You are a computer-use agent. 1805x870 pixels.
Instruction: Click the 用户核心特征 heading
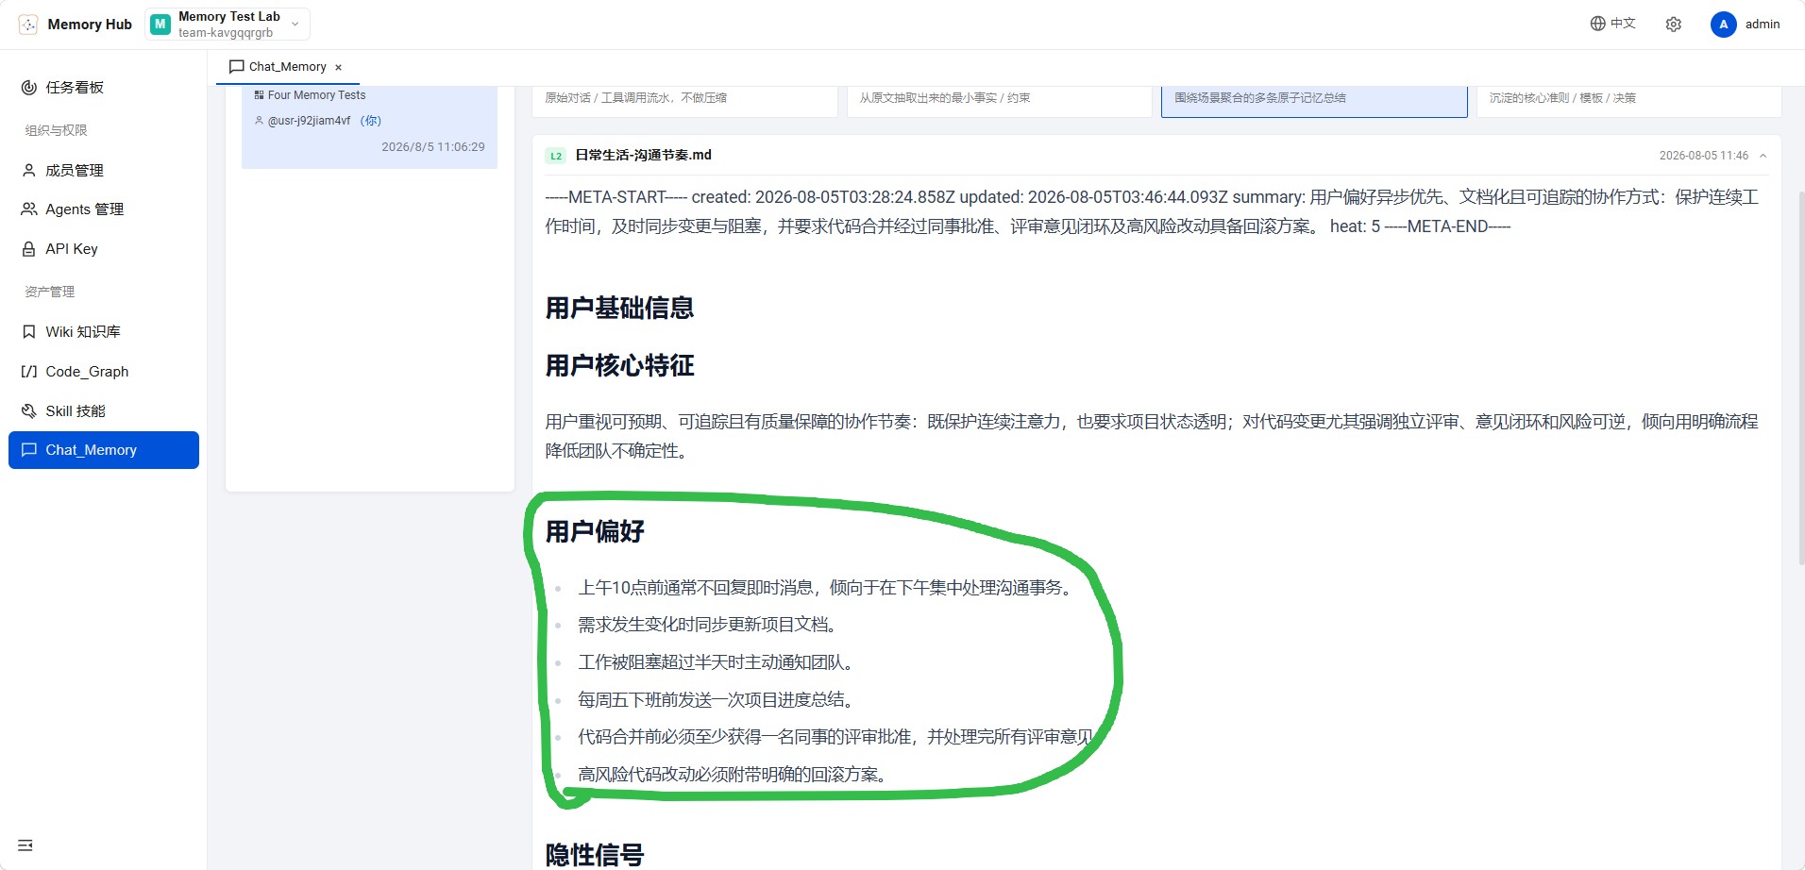click(x=619, y=366)
